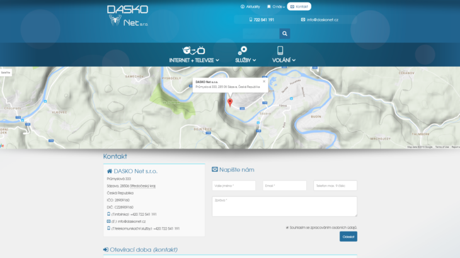Switch the map to Satellite view

tap(6, 72)
